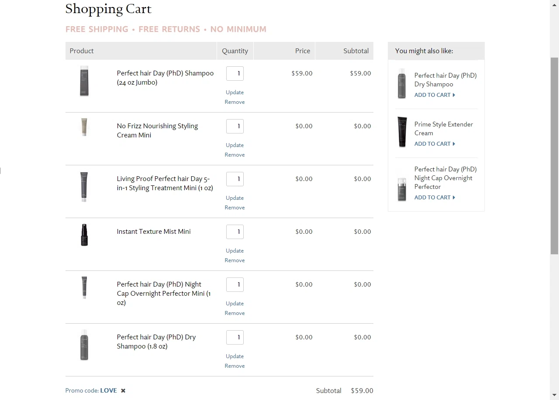Add Prime Style Extender Cream to cart
The width and height of the screenshot is (559, 400).
pos(435,144)
